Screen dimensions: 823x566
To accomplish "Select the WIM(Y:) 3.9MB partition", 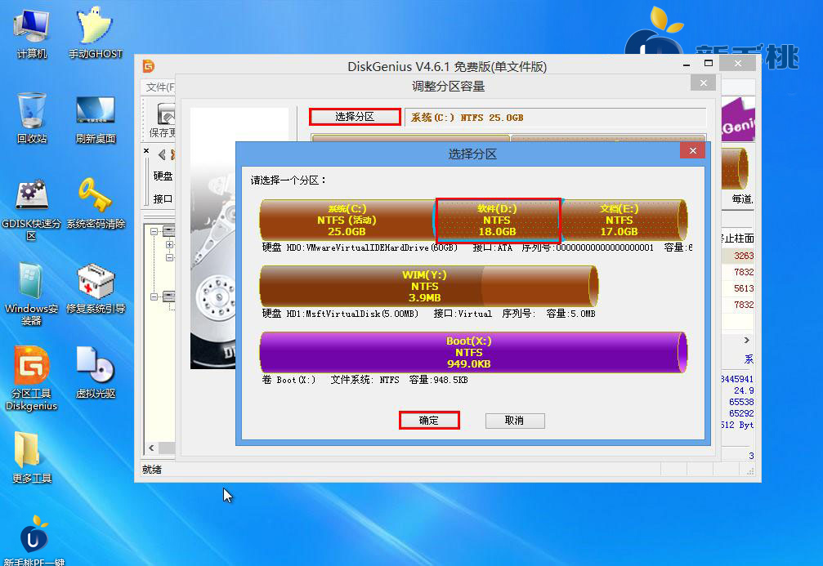I will [428, 287].
